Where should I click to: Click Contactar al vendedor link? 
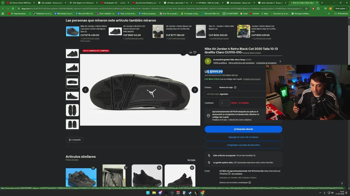pyautogui.click(x=266, y=63)
